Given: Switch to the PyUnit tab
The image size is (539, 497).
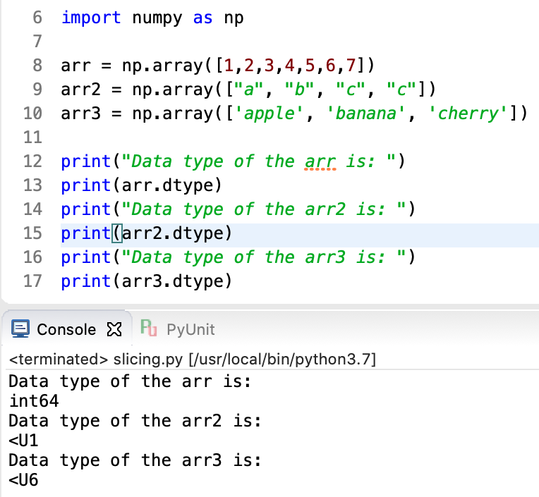Looking at the screenshot, I should [190, 329].
